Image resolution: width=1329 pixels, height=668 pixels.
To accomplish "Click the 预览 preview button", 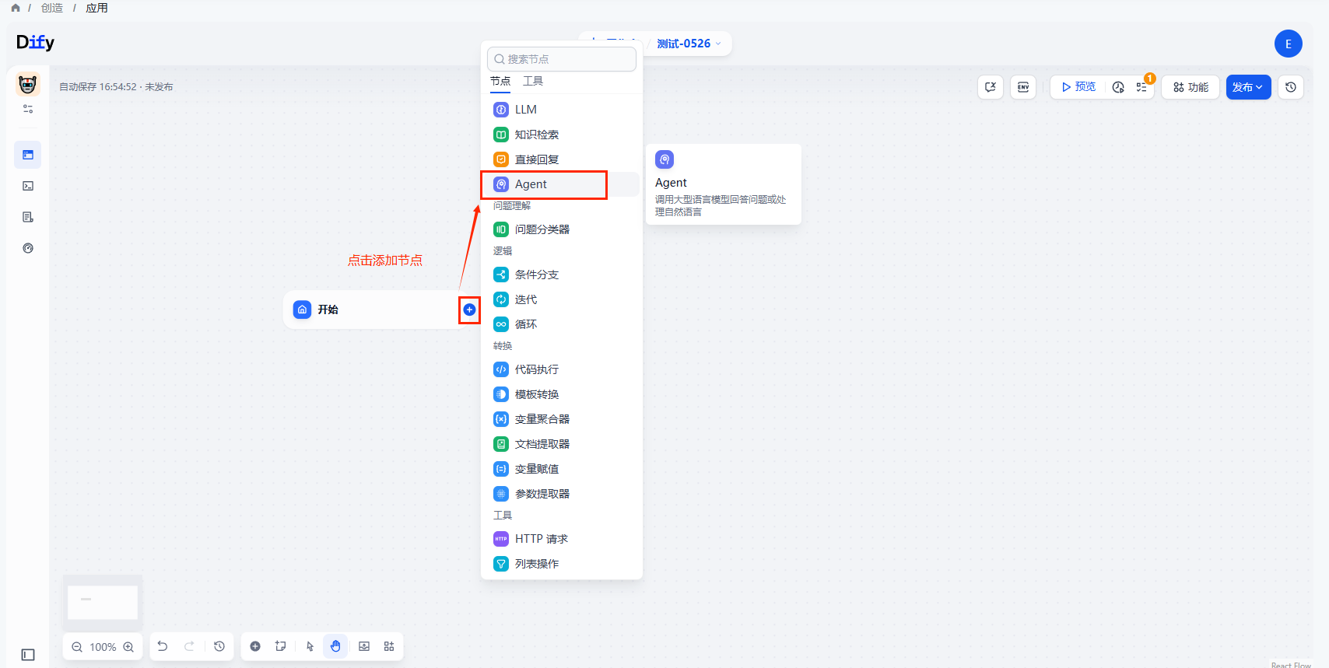I will [x=1078, y=87].
